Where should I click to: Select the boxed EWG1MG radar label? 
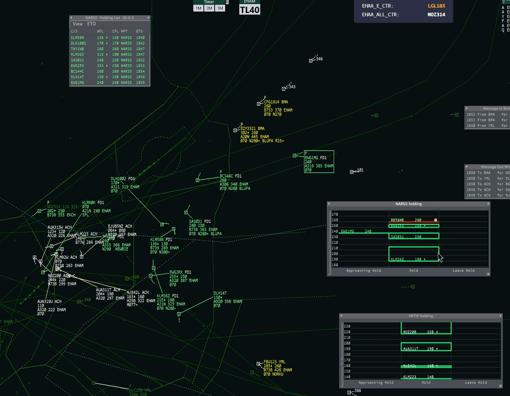coord(319,161)
